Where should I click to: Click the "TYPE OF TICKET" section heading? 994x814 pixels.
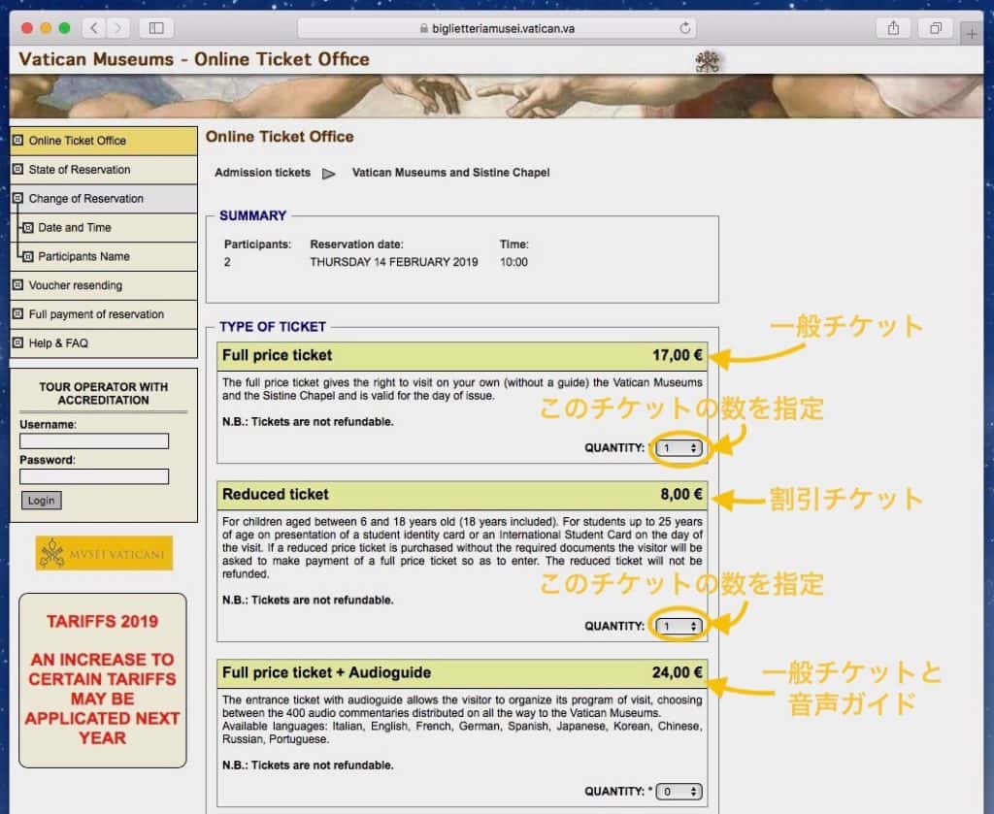pos(273,327)
